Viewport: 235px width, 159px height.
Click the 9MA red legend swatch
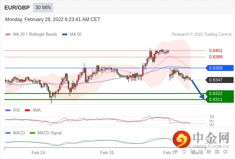(x=27, y=111)
